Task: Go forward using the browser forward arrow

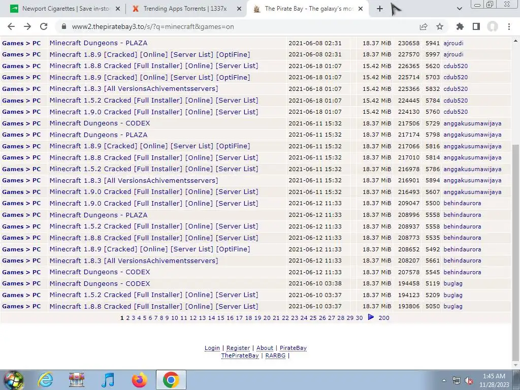Action: [27, 26]
